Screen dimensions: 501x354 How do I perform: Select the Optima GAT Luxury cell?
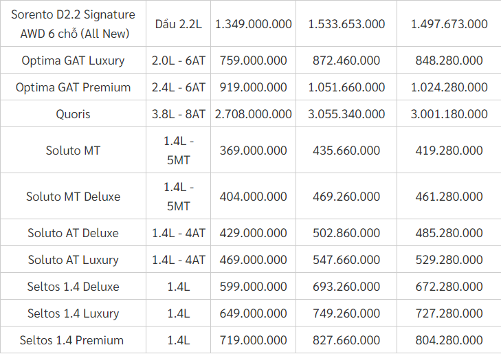pyautogui.click(x=73, y=60)
